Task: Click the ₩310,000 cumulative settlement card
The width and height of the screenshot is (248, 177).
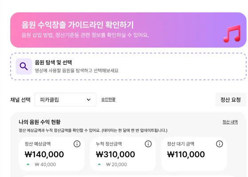Action: (123, 154)
